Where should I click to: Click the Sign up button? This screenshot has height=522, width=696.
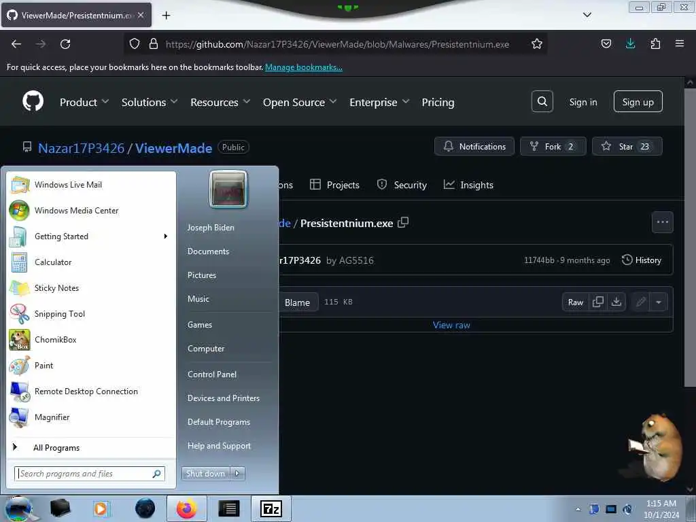pyautogui.click(x=638, y=102)
